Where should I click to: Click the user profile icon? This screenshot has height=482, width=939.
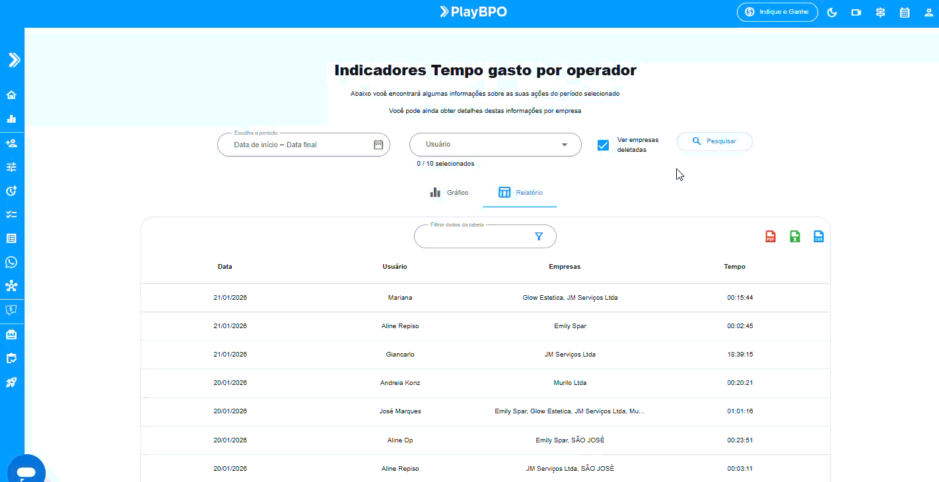[x=929, y=13]
